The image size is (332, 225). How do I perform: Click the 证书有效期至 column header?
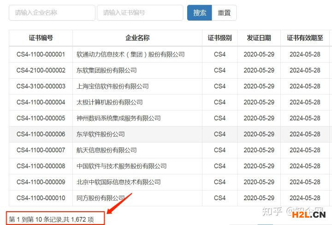point(305,38)
